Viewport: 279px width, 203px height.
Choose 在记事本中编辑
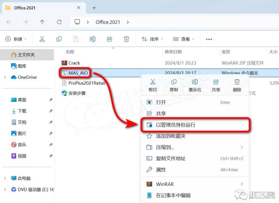[195, 195]
